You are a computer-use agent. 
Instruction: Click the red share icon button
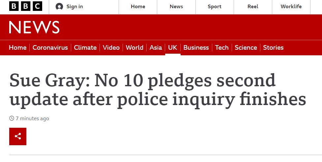pos(18,136)
